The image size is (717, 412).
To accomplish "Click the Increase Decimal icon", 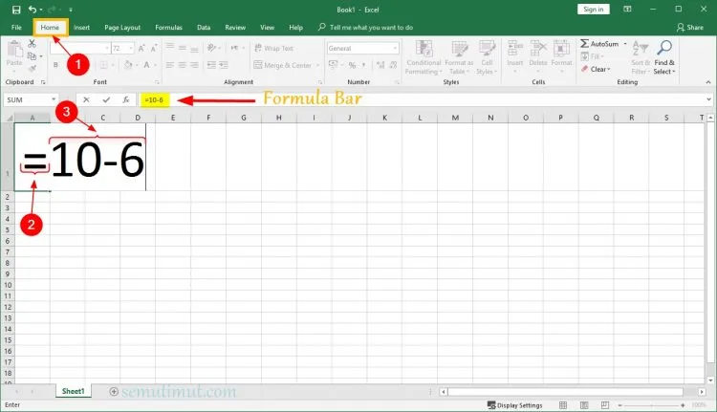I will click(x=380, y=65).
